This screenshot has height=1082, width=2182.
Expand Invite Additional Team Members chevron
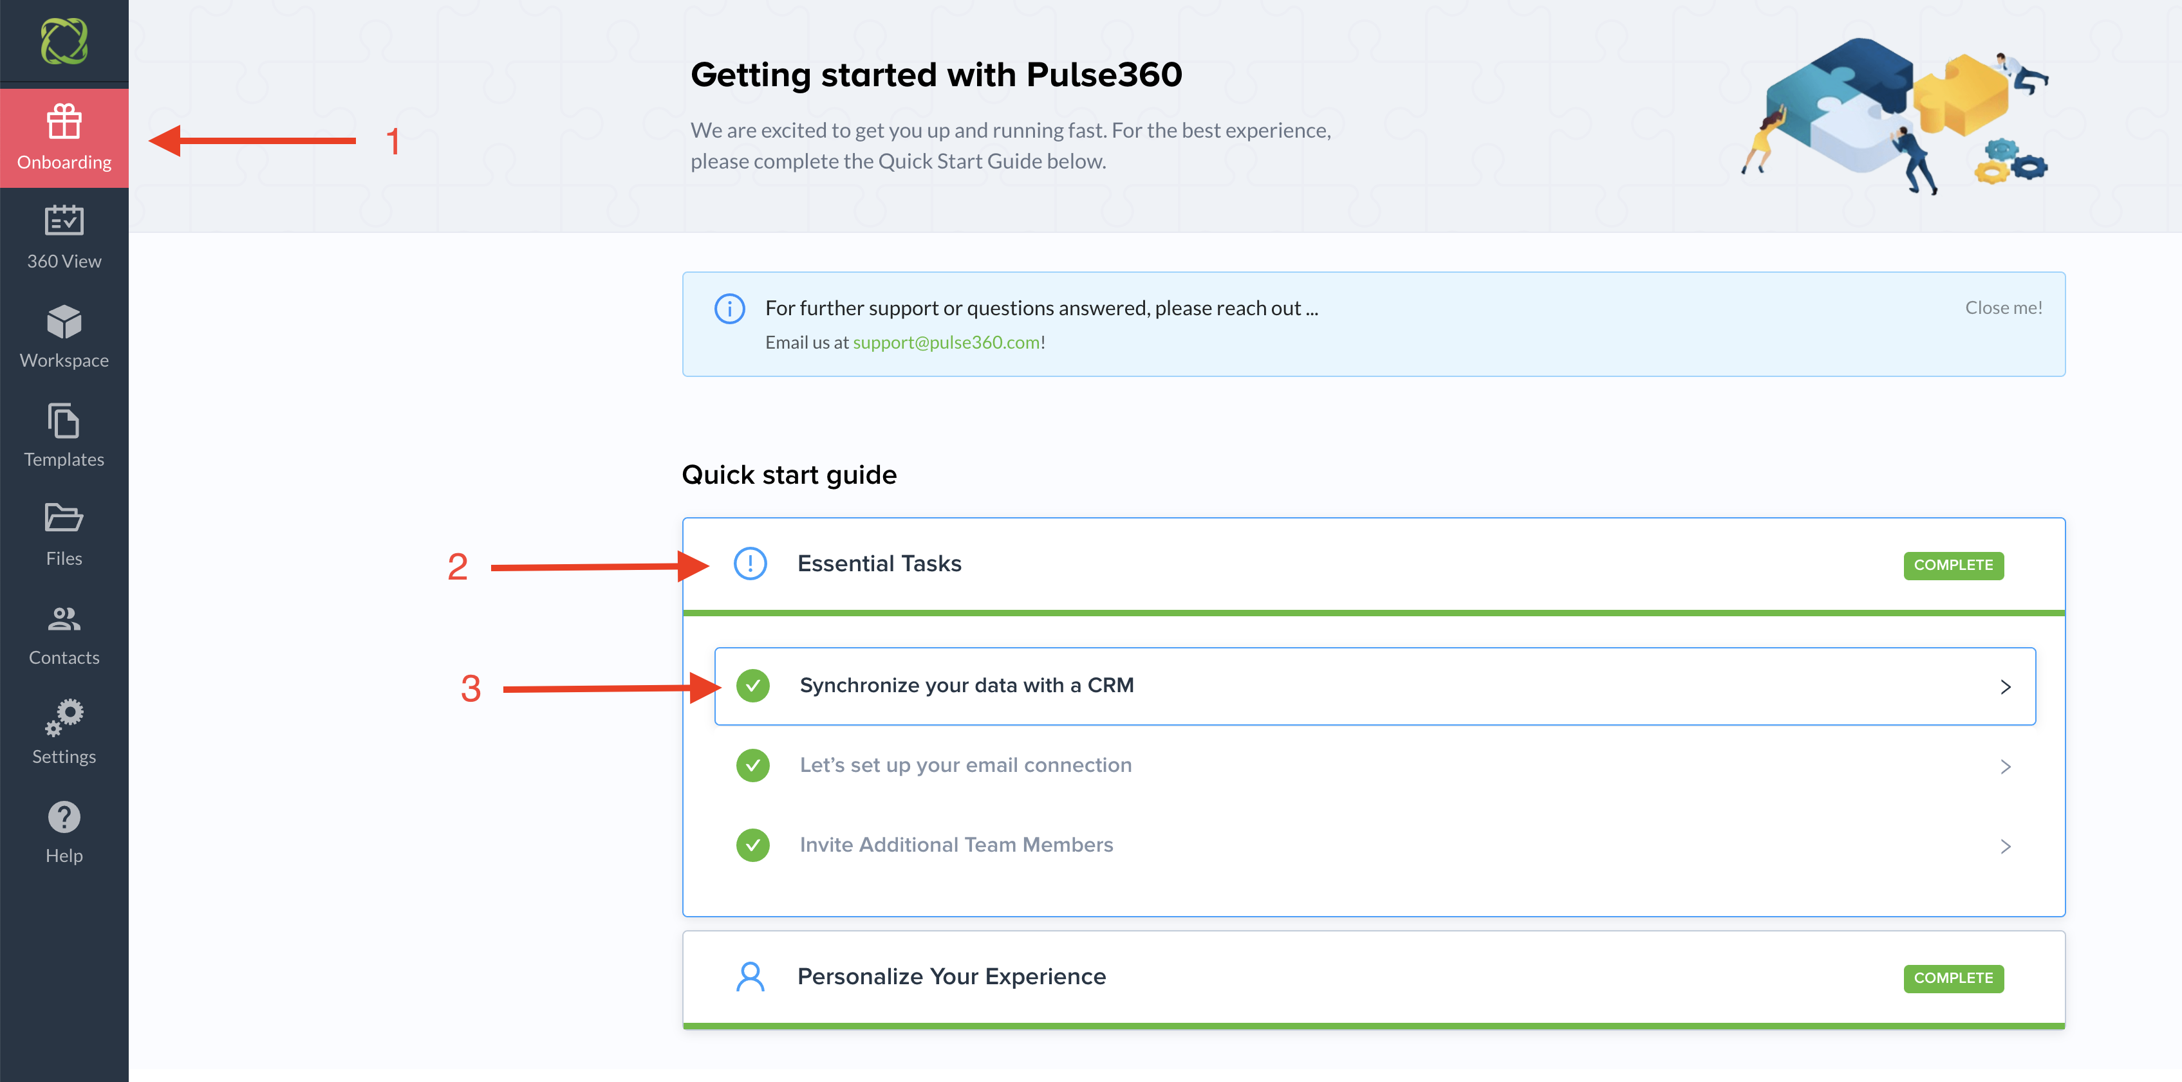click(x=2005, y=846)
